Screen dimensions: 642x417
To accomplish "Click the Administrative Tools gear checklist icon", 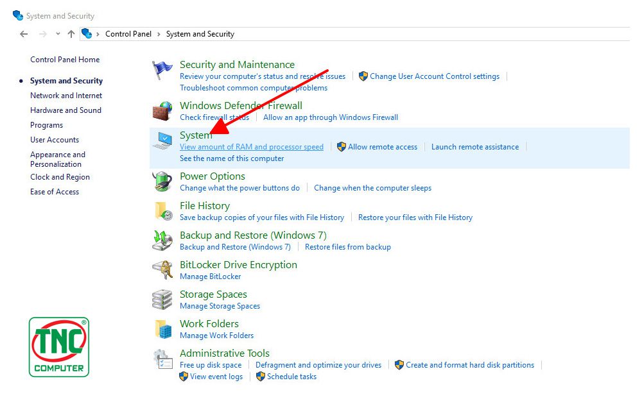I will (163, 359).
